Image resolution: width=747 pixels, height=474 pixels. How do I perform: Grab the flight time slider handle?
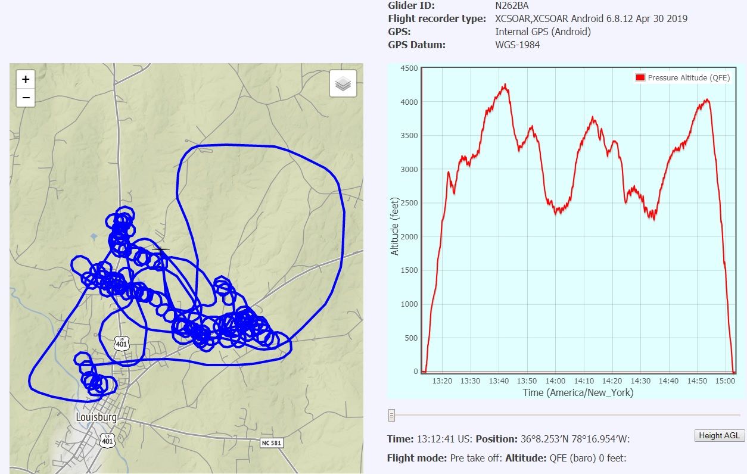point(391,415)
